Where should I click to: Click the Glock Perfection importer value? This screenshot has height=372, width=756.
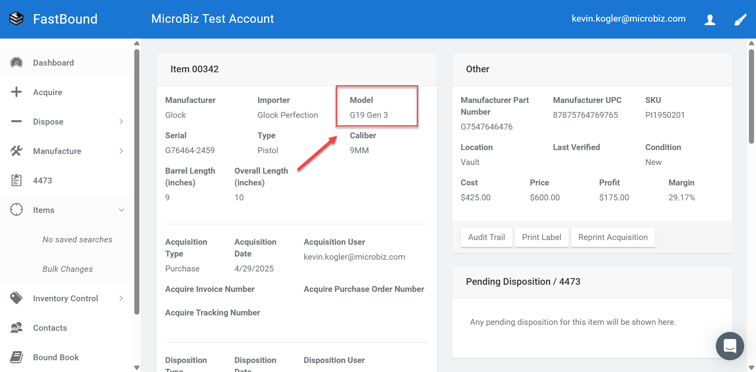click(x=287, y=115)
